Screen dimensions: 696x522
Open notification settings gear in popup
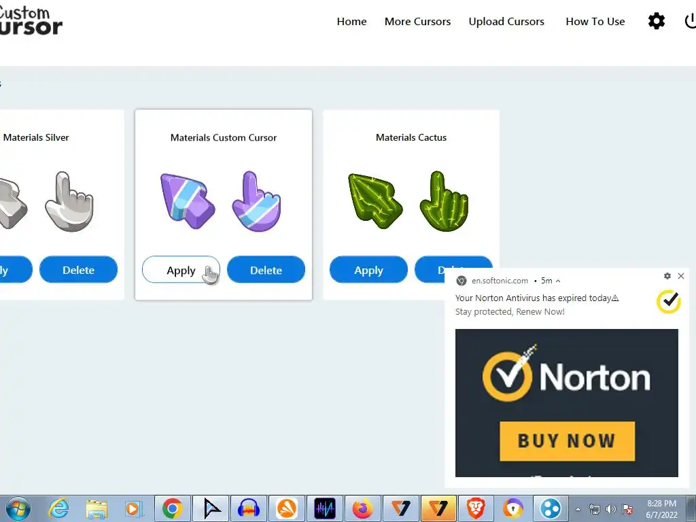click(x=667, y=276)
